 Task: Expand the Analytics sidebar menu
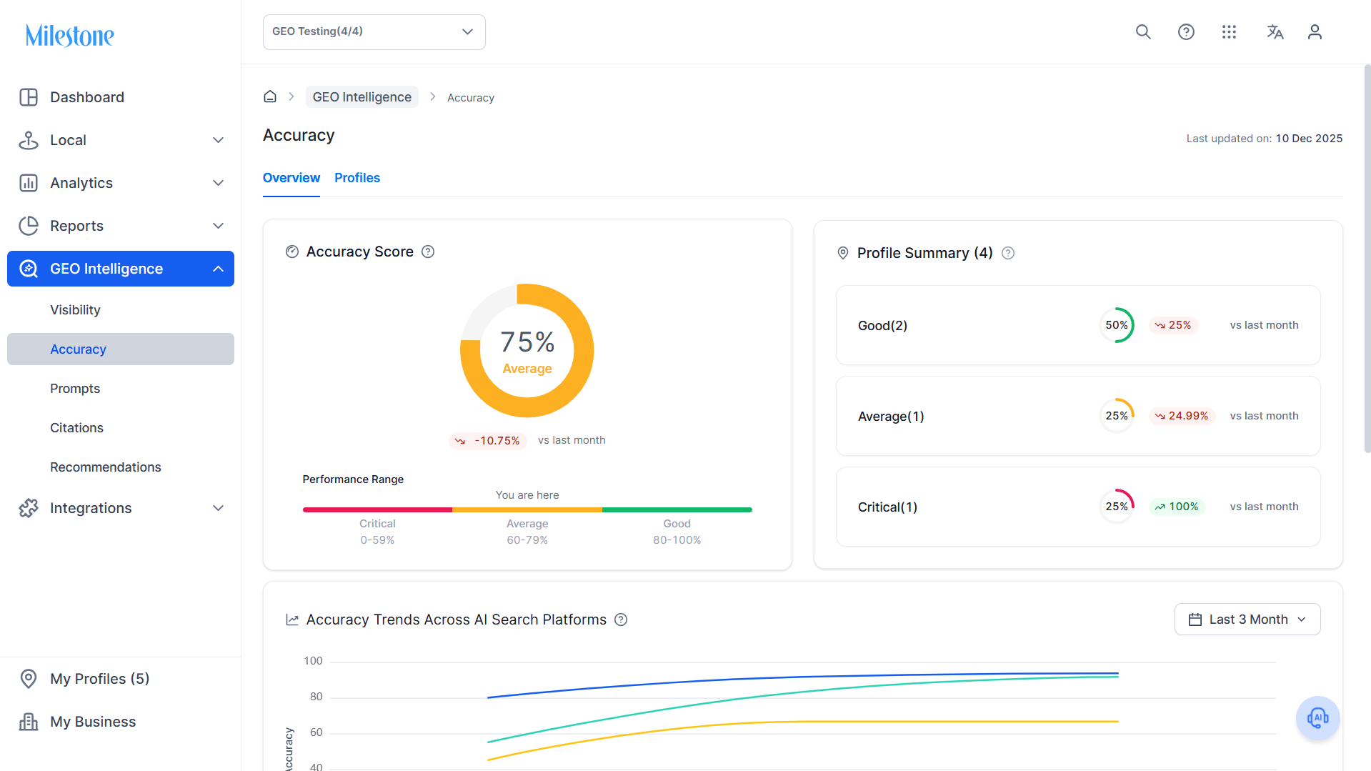tap(121, 183)
